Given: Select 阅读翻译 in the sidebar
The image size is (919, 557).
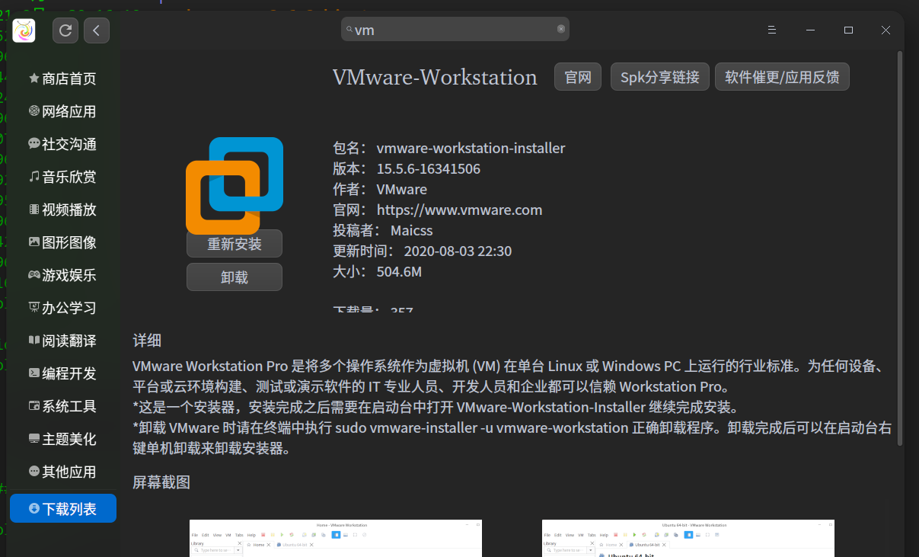Looking at the screenshot, I should (x=62, y=341).
